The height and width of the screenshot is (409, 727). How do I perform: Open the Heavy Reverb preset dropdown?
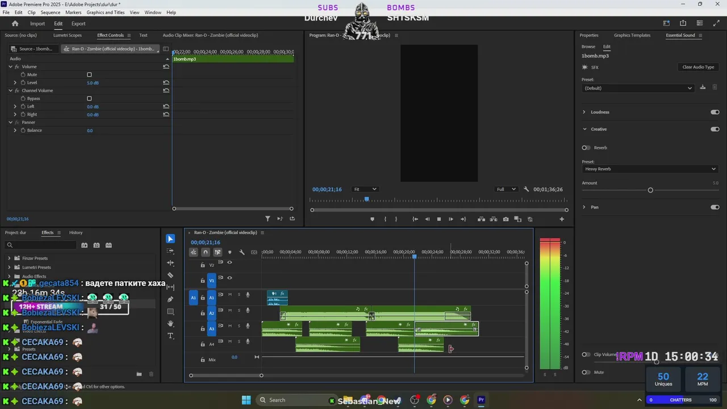(650, 169)
